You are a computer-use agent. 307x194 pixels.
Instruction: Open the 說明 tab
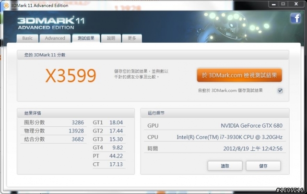click(x=111, y=38)
